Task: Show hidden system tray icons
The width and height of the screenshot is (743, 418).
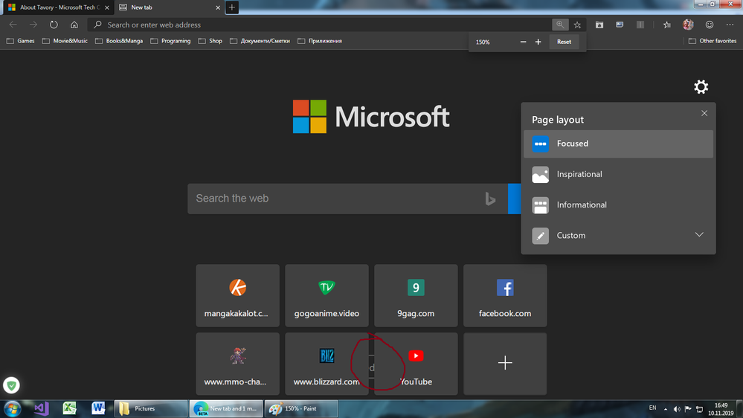Action: (666, 409)
